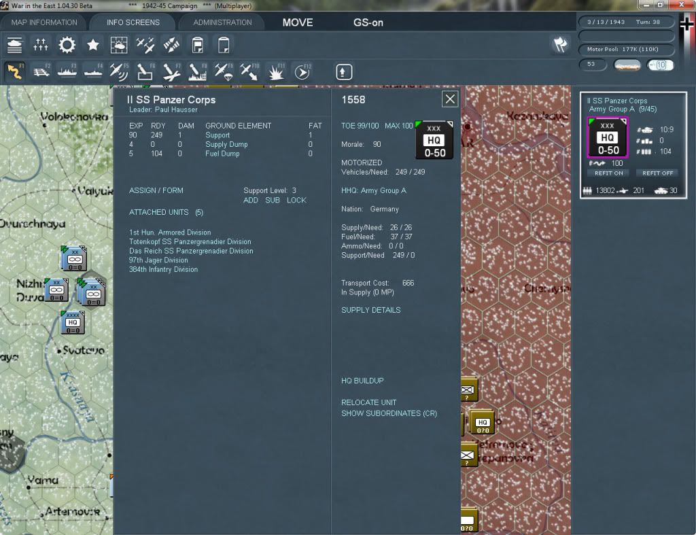The width and height of the screenshot is (696, 535).
Task: Click the XXXX HQ unit near Svatovo
Action: [73, 323]
